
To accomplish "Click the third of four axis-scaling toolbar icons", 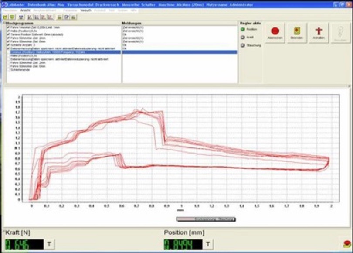I will tap(44, 17).
